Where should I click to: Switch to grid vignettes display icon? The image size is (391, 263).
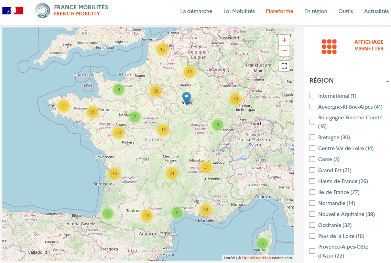click(x=329, y=47)
